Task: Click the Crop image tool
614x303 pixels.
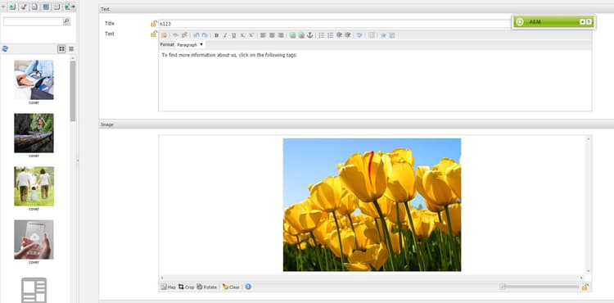Action: [x=186, y=287]
